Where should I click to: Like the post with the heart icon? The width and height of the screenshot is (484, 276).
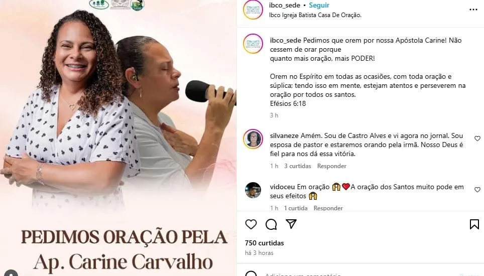tap(251, 224)
